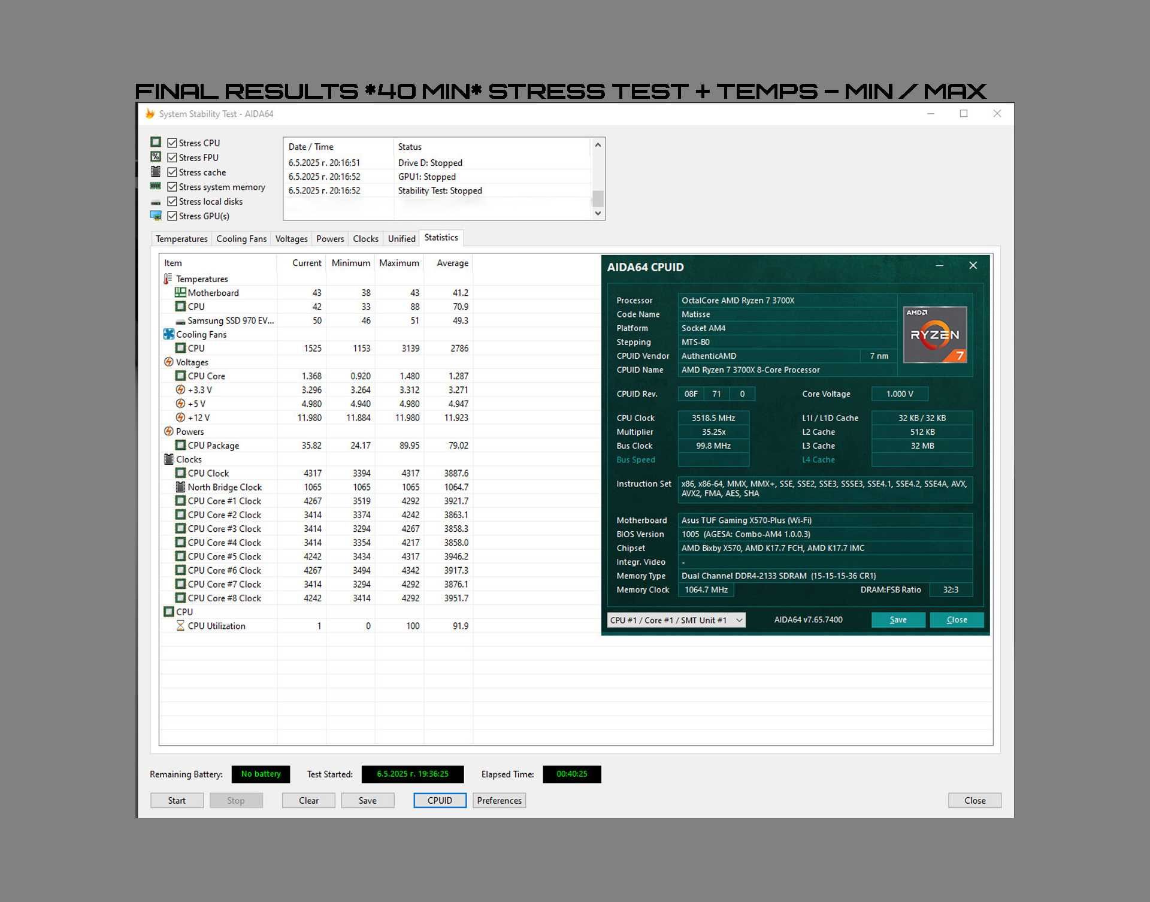This screenshot has height=902, width=1150.
Task: Click the CPU chip icon beside Stress CPU
Action: pos(156,142)
